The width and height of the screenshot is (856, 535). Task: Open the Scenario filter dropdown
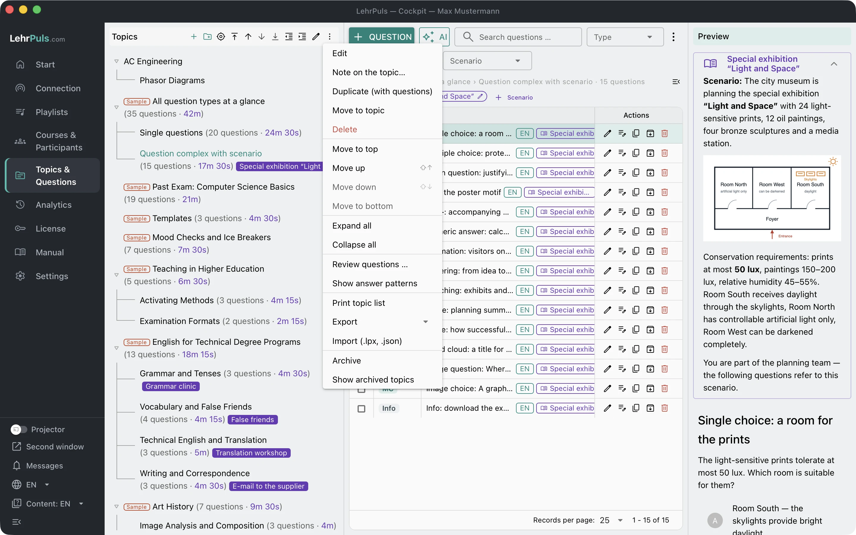487,61
